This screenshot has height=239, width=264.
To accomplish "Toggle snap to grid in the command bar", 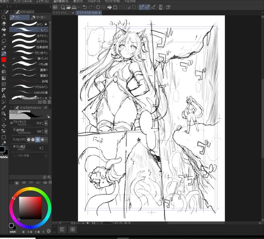I will [153, 7].
